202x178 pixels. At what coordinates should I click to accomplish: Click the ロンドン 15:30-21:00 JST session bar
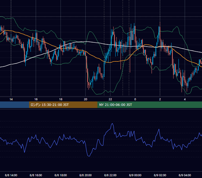63,105
